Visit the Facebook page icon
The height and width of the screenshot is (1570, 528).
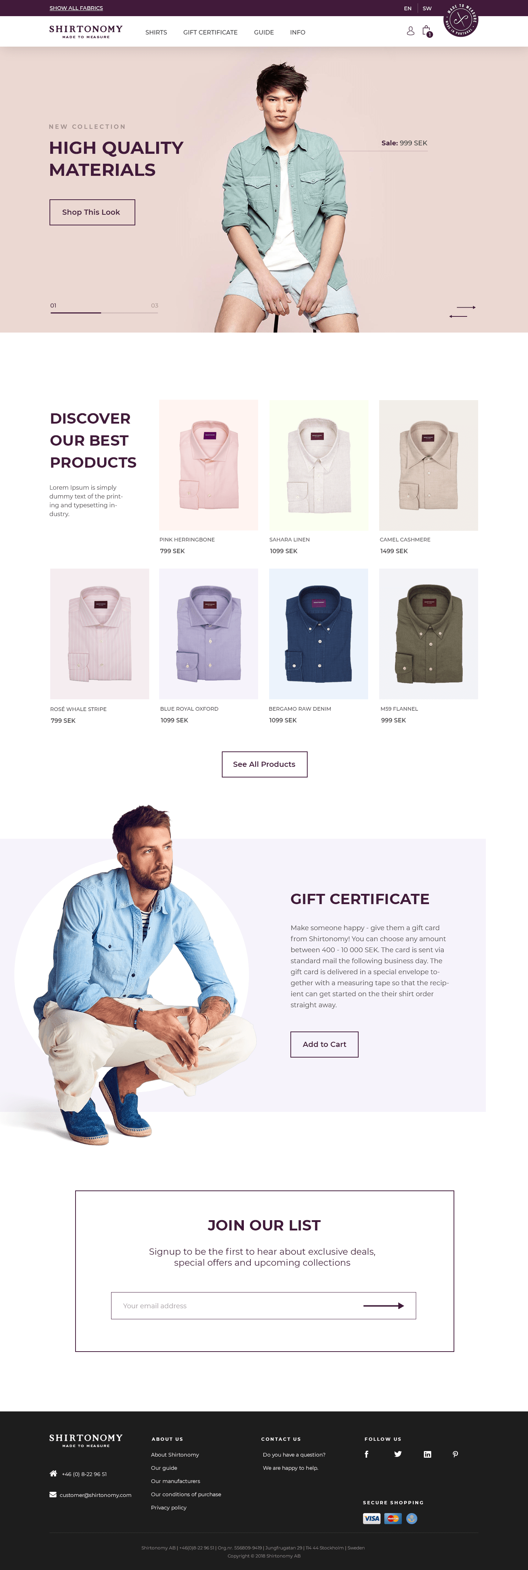(367, 1454)
